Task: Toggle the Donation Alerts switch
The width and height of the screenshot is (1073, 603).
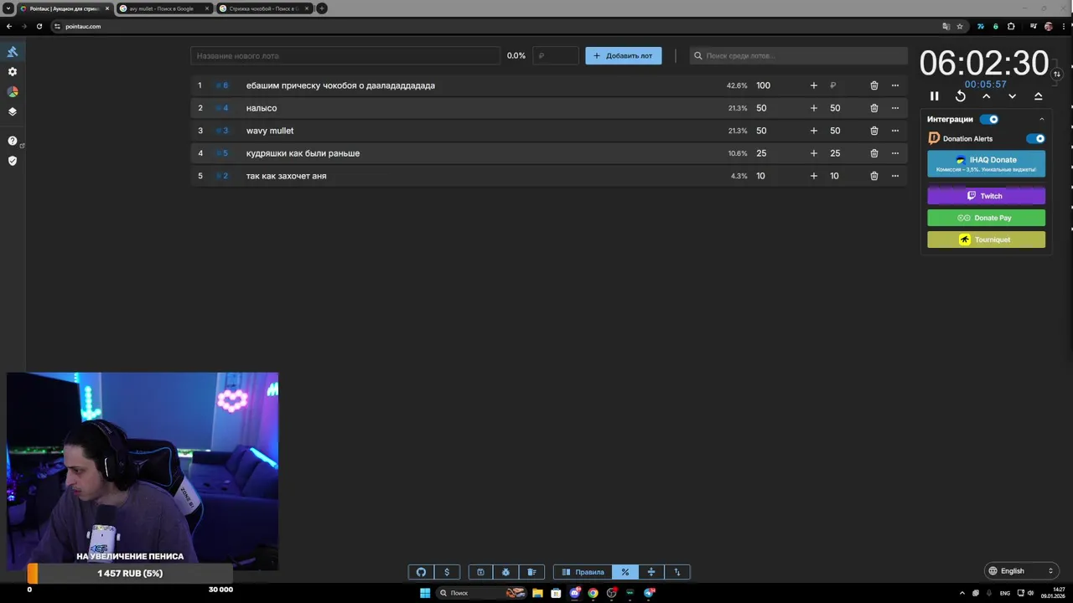Action: [1036, 139]
